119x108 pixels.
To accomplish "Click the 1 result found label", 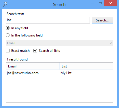I will coord(17,59).
